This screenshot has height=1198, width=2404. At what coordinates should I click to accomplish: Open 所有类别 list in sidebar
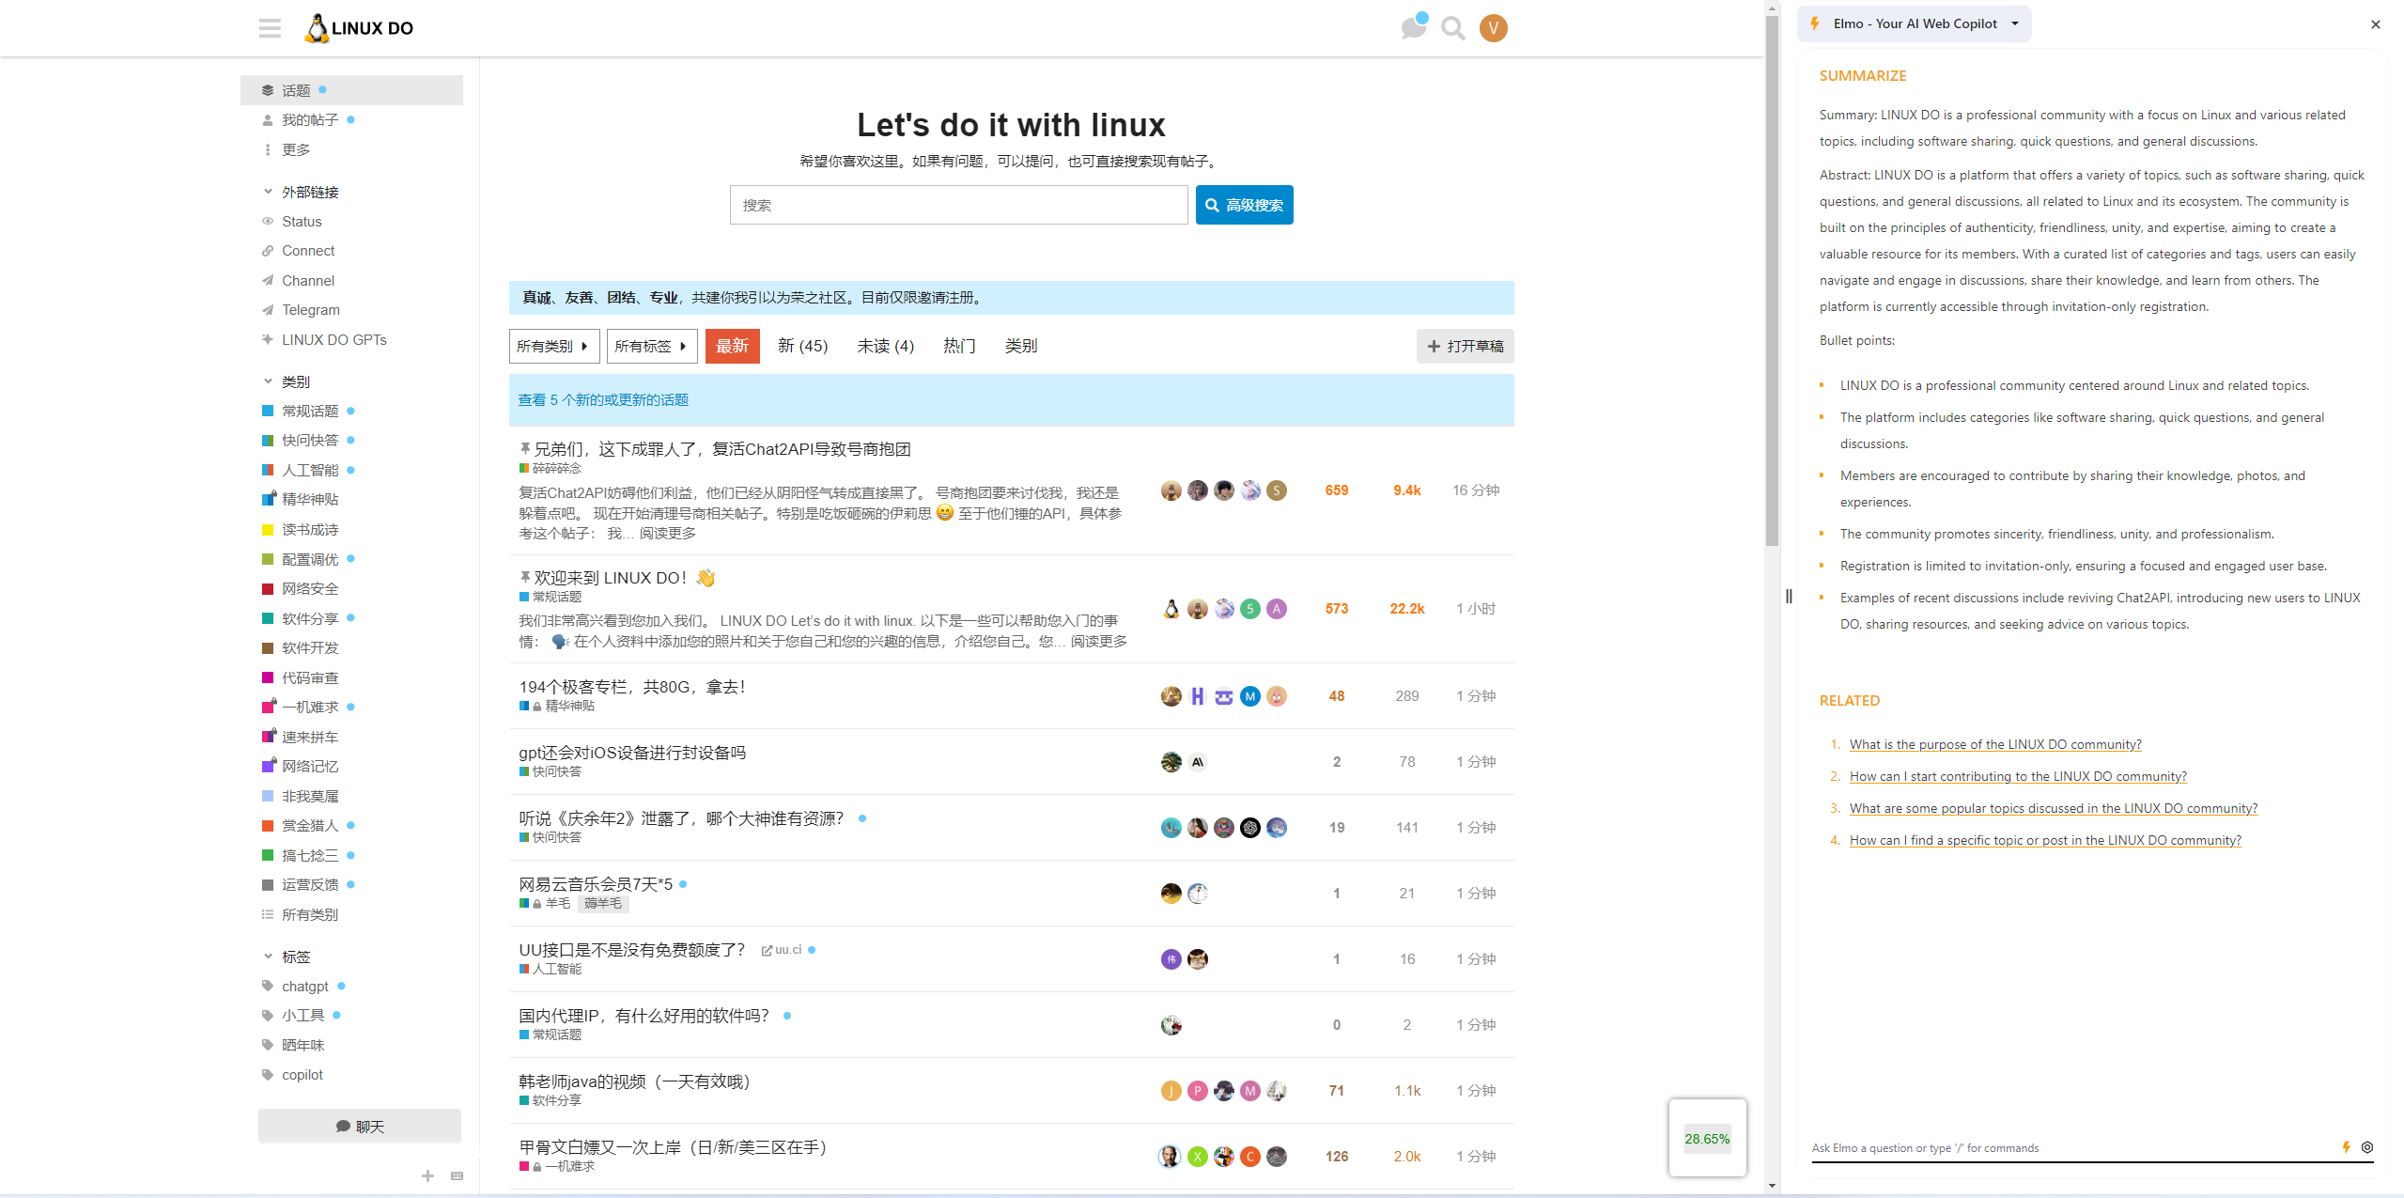(301, 915)
